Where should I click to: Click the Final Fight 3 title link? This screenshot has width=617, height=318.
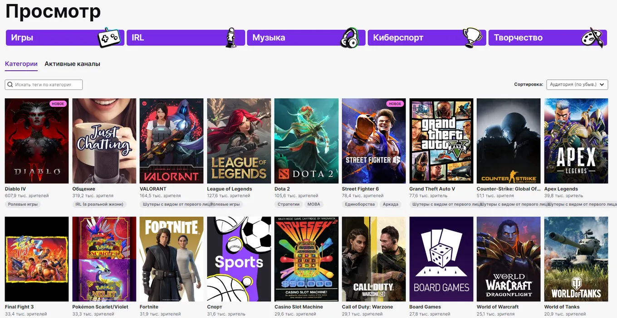click(19, 307)
